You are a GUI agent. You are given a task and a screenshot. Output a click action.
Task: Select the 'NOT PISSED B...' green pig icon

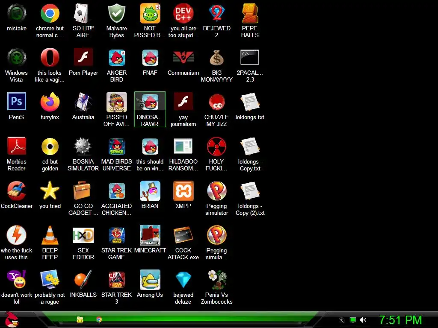(x=150, y=13)
